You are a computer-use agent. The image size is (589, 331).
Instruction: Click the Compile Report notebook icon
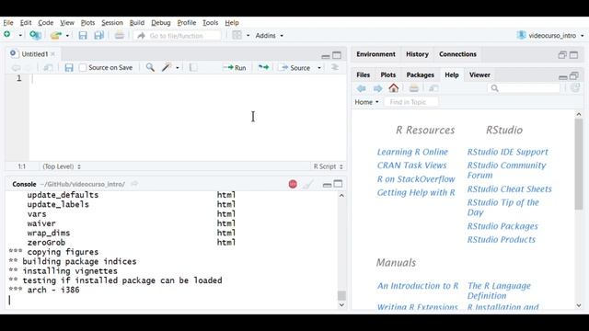(x=193, y=67)
